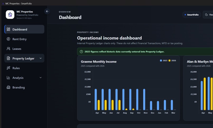The width and height of the screenshot is (213, 128).
Task: Click the 'Powered by SmartFolio' text
Action: pyautogui.click(x=27, y=15)
